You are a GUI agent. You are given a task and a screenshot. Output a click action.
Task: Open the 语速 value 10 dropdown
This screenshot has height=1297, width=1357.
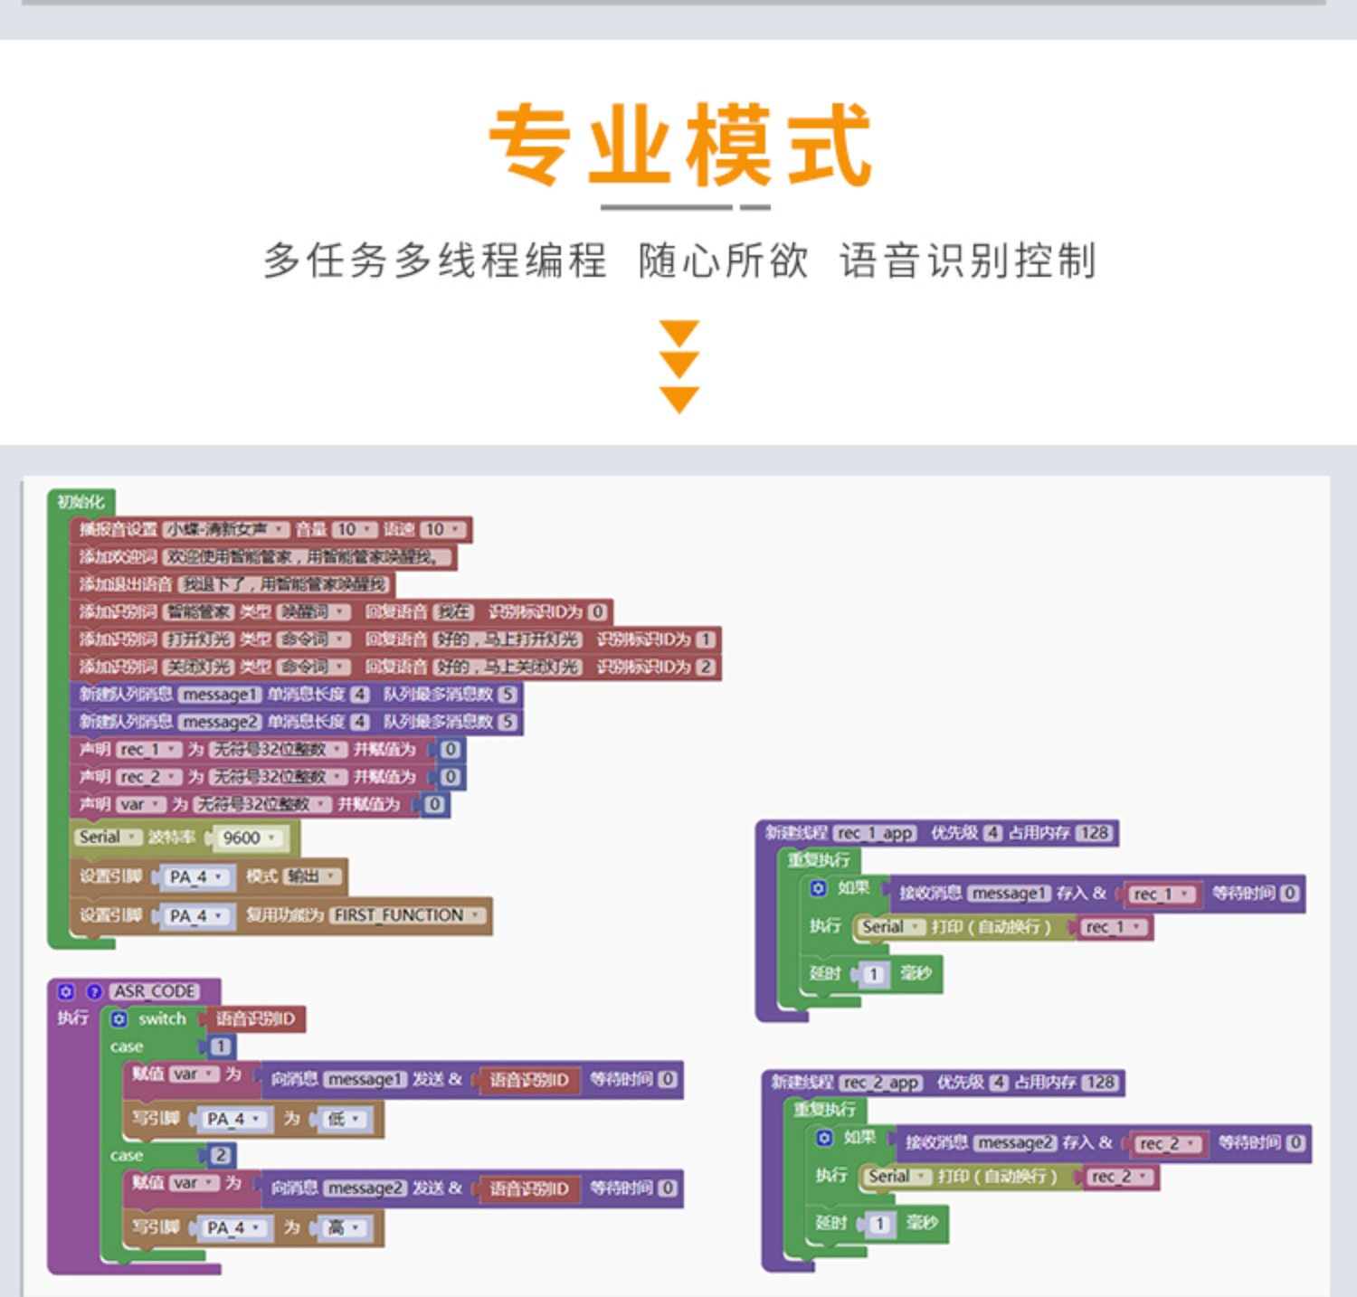(x=453, y=530)
